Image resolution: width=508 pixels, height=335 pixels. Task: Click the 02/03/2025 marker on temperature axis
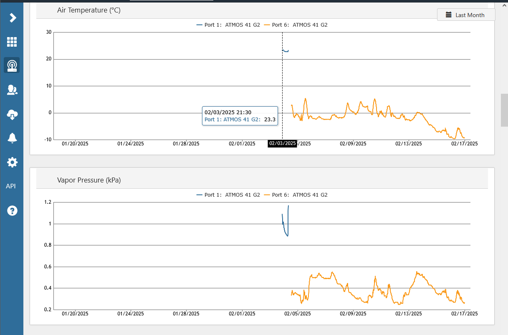282,144
